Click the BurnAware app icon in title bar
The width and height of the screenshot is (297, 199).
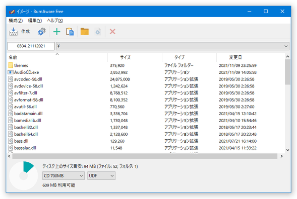point(12,12)
